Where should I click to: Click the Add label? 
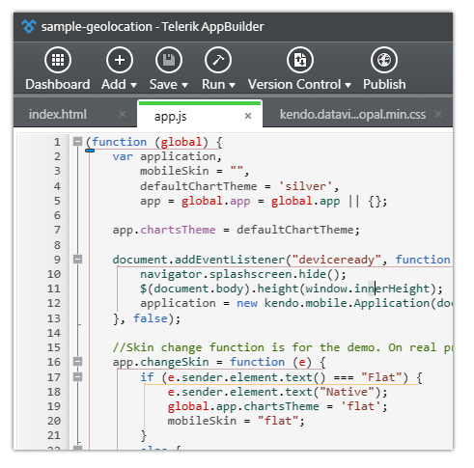(114, 84)
